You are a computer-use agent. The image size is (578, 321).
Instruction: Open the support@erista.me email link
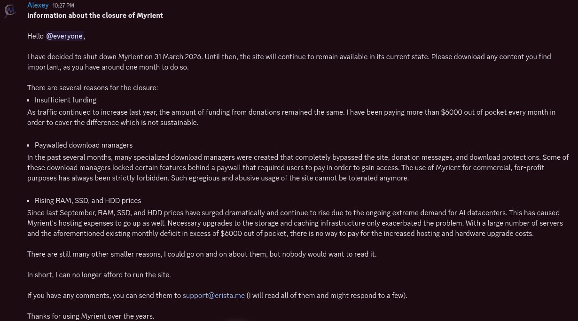coord(213,296)
